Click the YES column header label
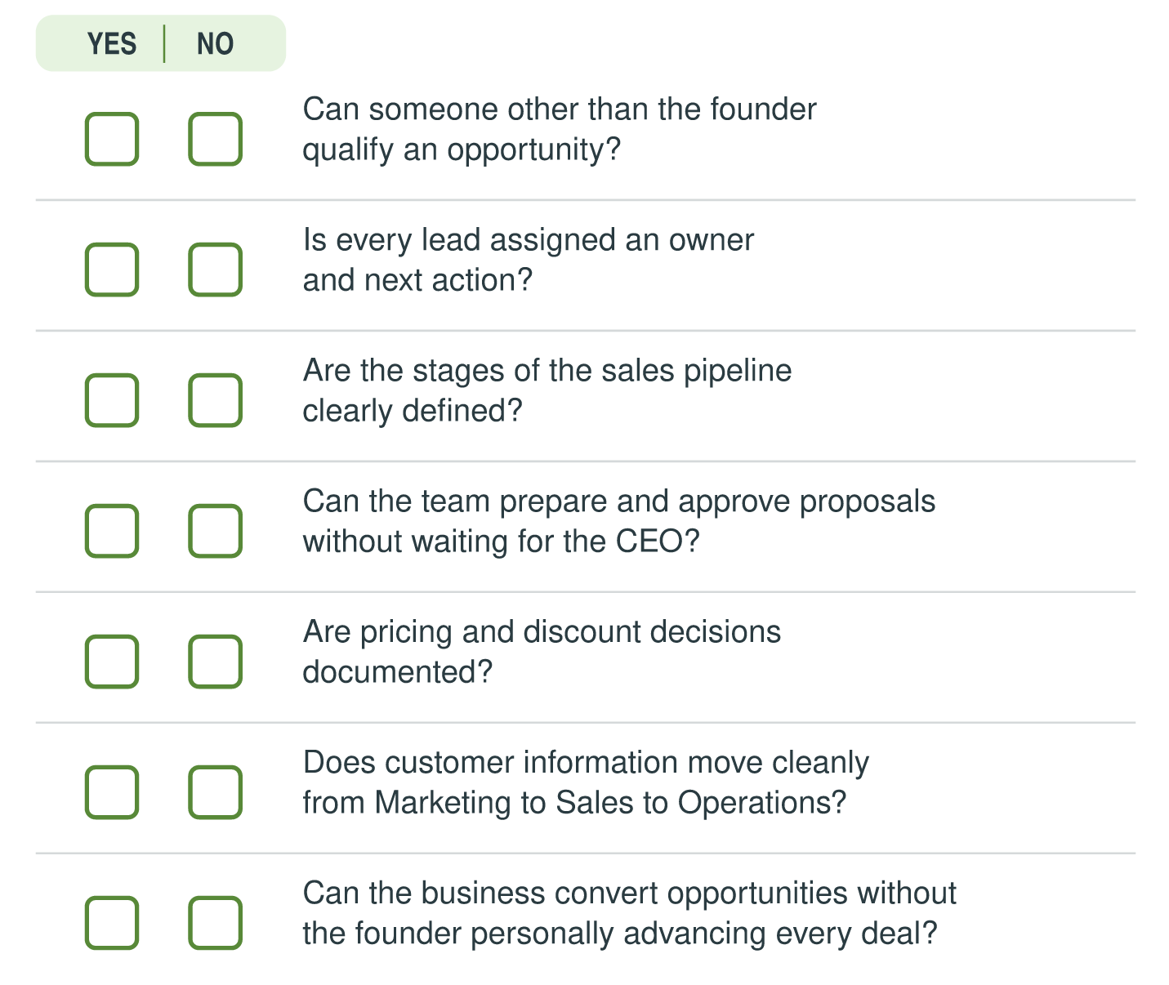Image resolution: width=1169 pixels, height=985 pixels. pyautogui.click(x=112, y=43)
